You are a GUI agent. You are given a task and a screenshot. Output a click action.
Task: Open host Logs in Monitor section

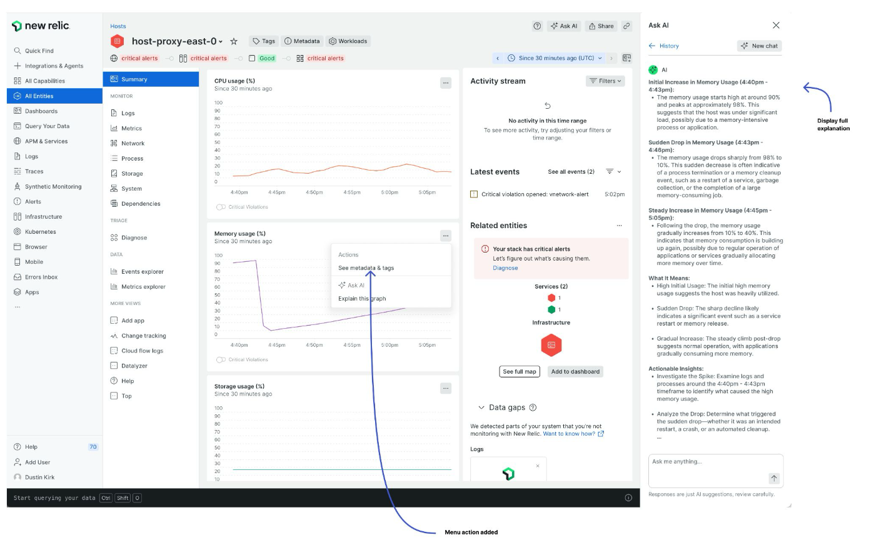click(123, 113)
